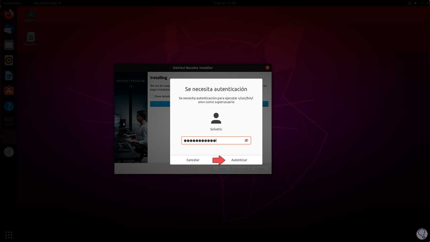The height and width of the screenshot is (242, 430).
Task: Click the Autenticar button
Action: 239,160
